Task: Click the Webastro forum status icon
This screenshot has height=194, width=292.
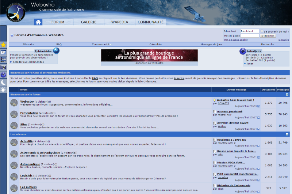Action: [x=14, y=103]
